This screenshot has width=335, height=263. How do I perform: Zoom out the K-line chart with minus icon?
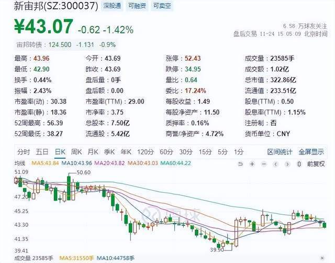pos(264,164)
